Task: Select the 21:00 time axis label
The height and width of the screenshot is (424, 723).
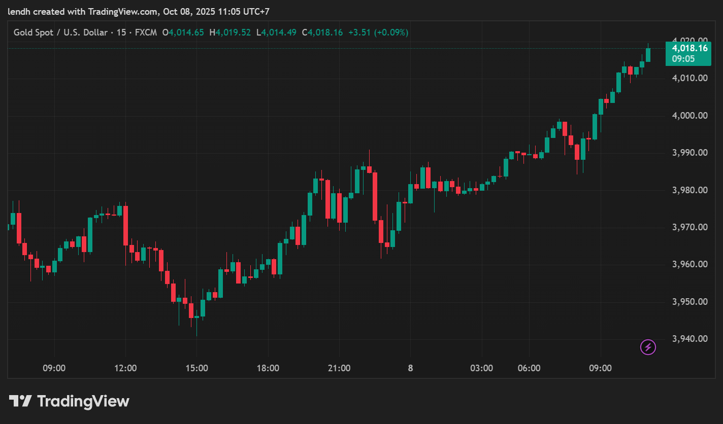Action: pos(339,368)
